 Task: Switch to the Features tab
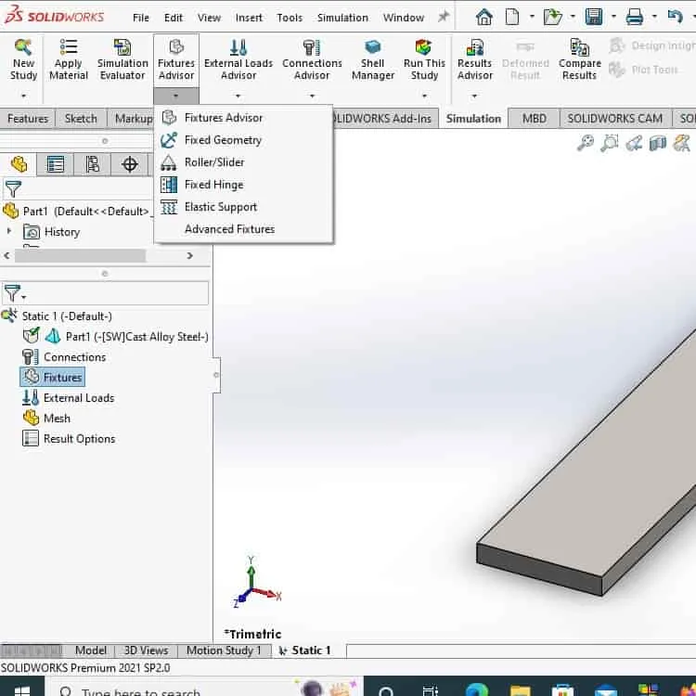point(28,119)
